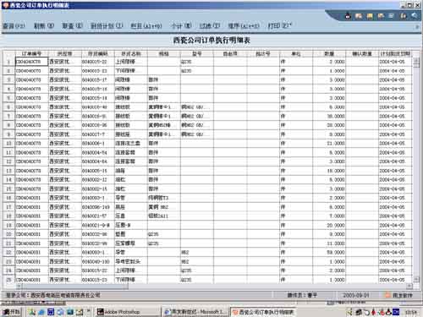Click the vertical scrollbar down arrow of the table
The width and height of the screenshot is (423, 317).
416,279
